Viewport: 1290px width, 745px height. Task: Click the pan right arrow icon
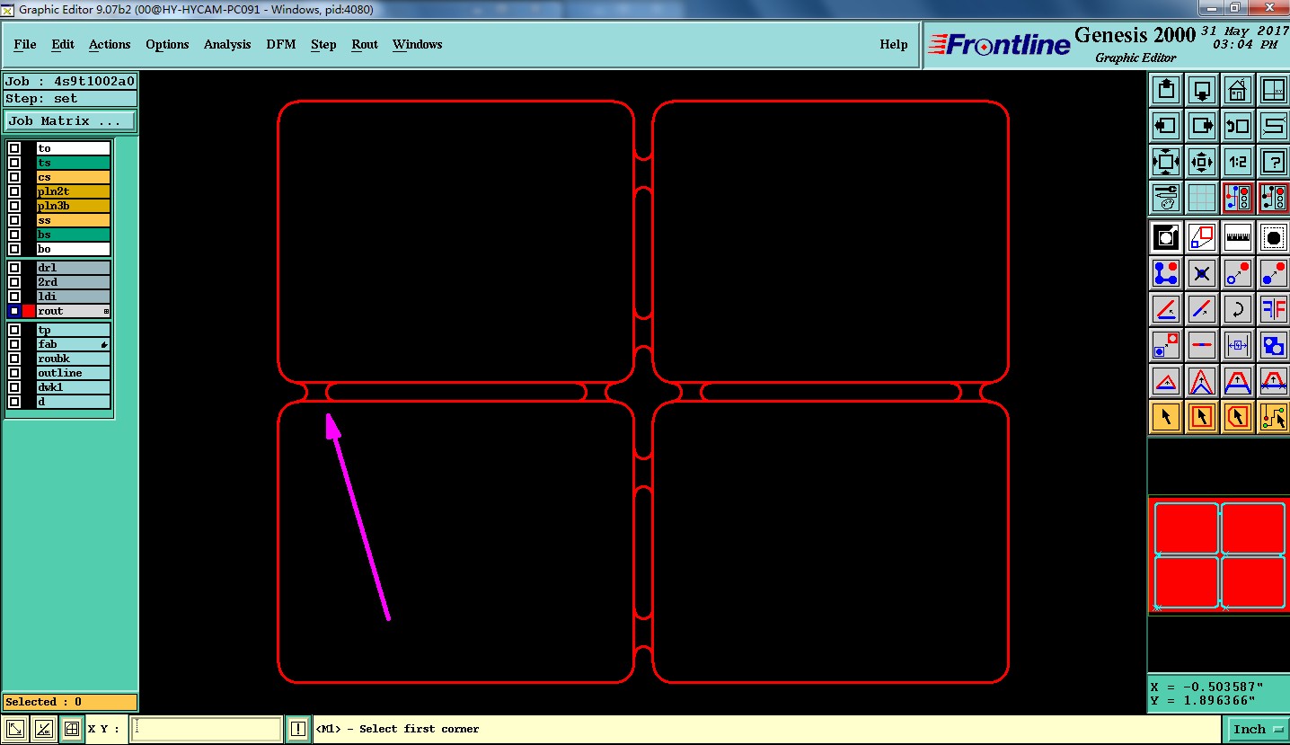pyautogui.click(x=1202, y=126)
